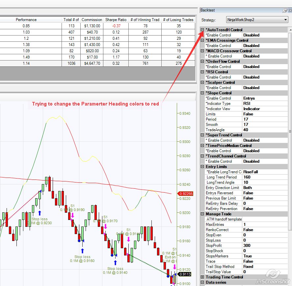Screen dimensions: 292x286
Task: Collapse the Scalper Control section
Action: pos(202,83)
